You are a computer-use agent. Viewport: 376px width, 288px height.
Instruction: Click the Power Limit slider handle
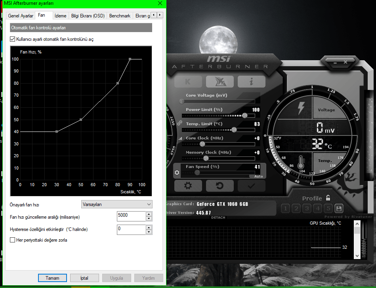[x=244, y=116]
